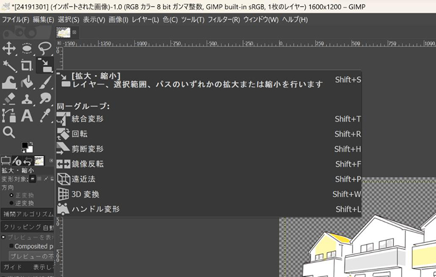Choose 回転 from tool group list
The height and width of the screenshot is (277, 436).
209,134
